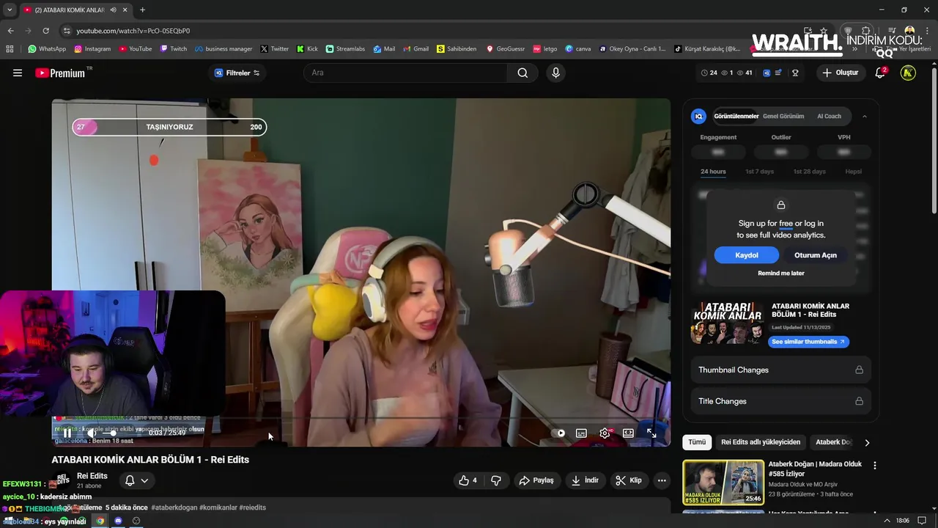Switch the player to theater mode
938x528 pixels.
(628, 433)
